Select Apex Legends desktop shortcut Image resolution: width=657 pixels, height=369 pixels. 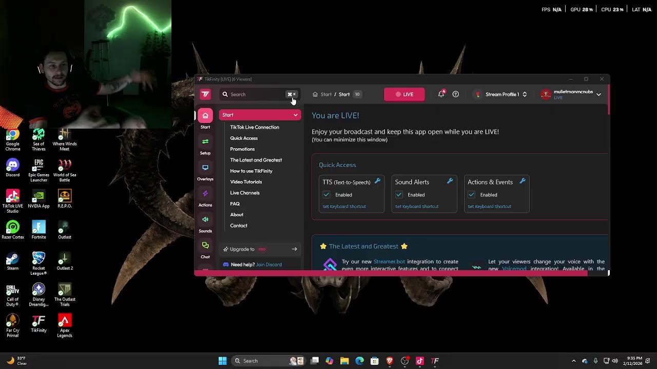pyautogui.click(x=65, y=326)
